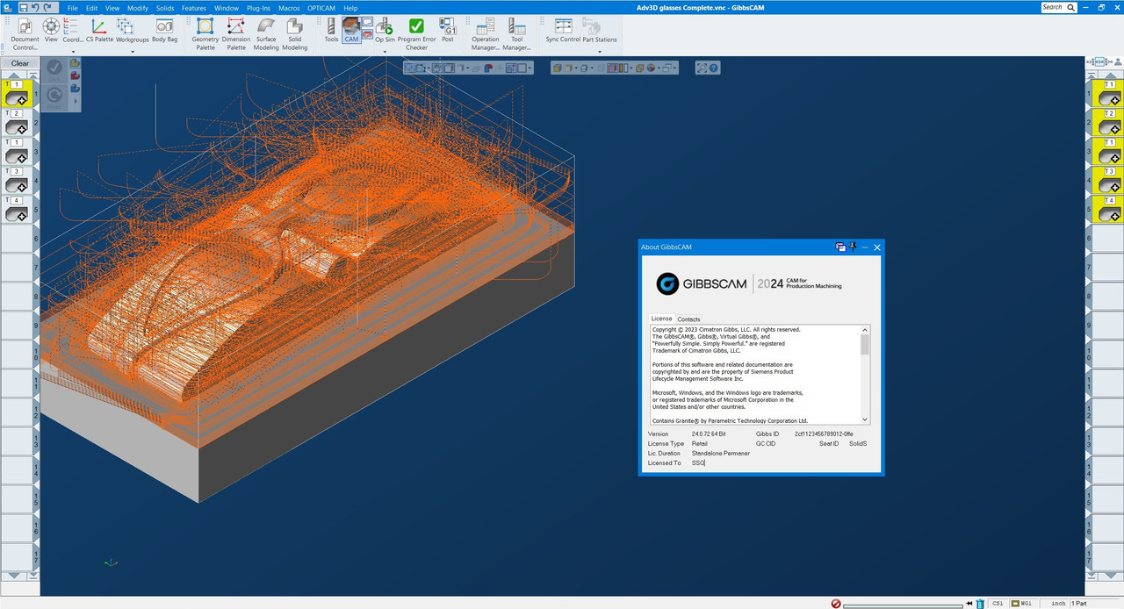Viewport: 1124px width, 609px height.
Task: Open Surface Modeling palette
Action: [266, 34]
